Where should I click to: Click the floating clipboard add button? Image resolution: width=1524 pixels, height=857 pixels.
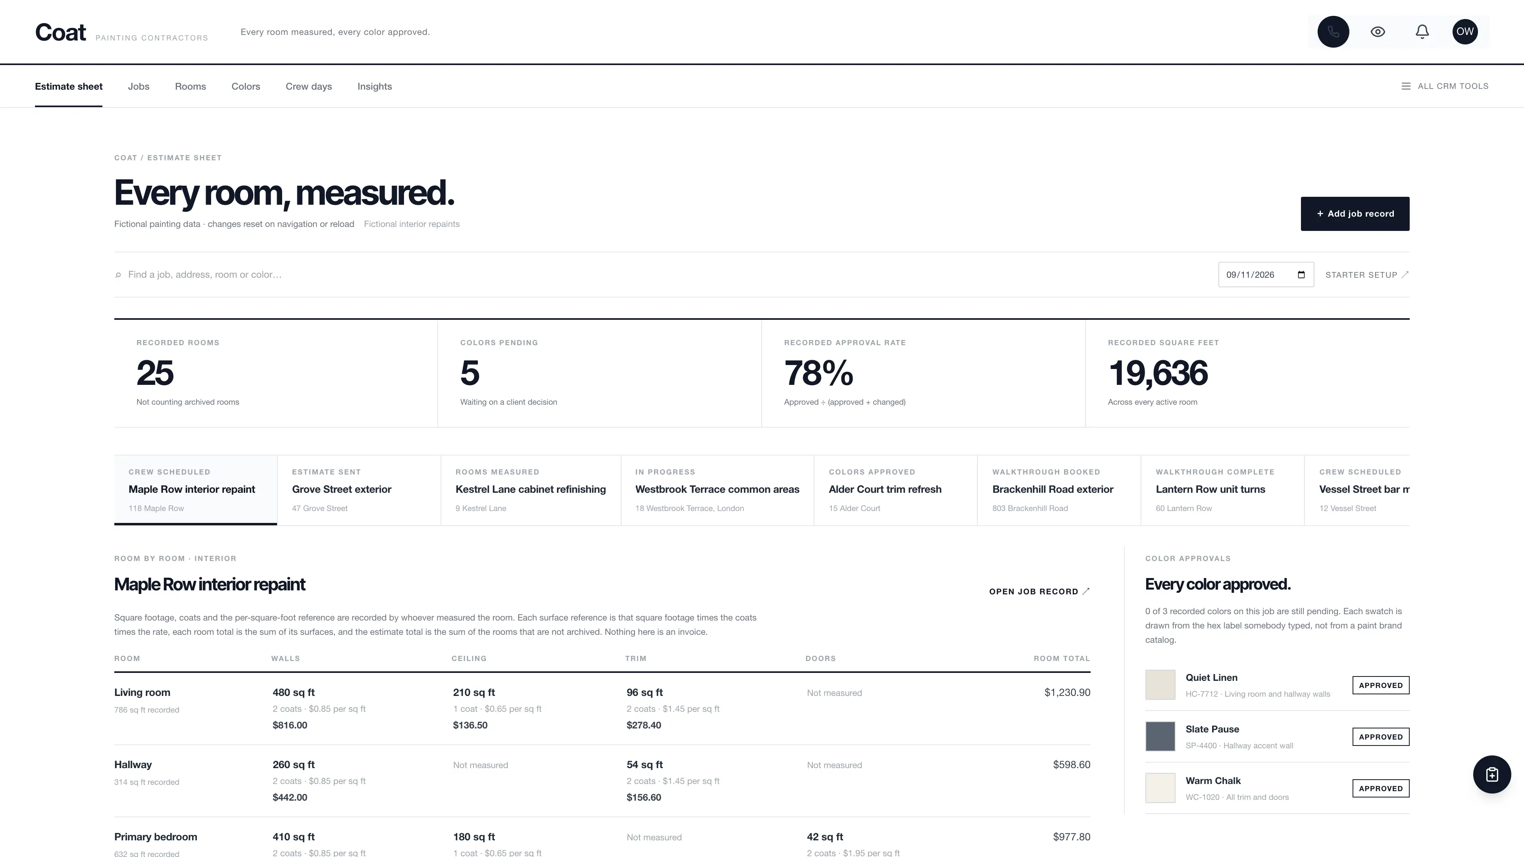[1491, 774]
